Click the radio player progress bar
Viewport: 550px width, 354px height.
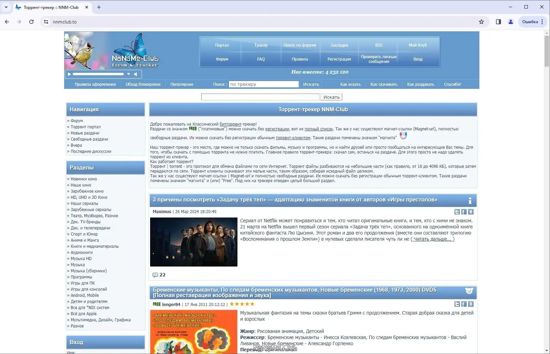pos(98,74)
